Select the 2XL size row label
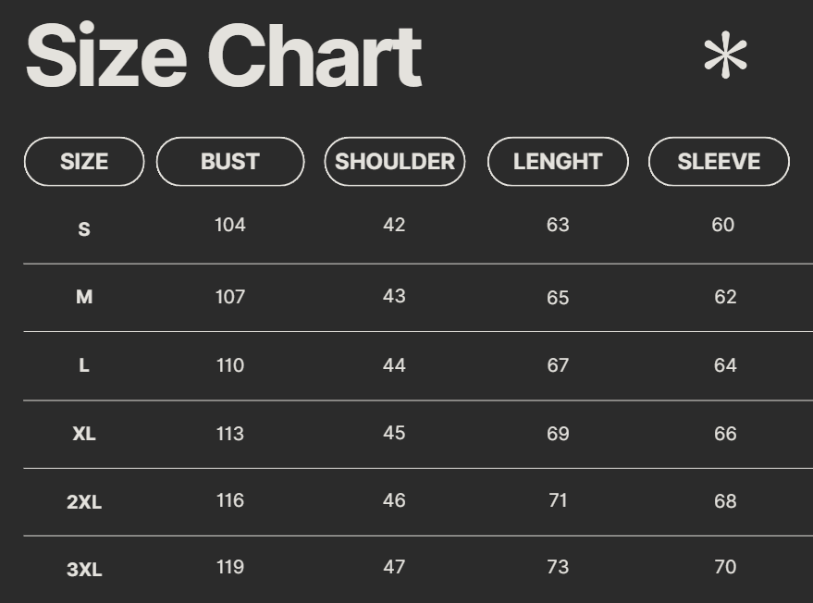The width and height of the screenshot is (813, 603). pyautogui.click(x=84, y=502)
